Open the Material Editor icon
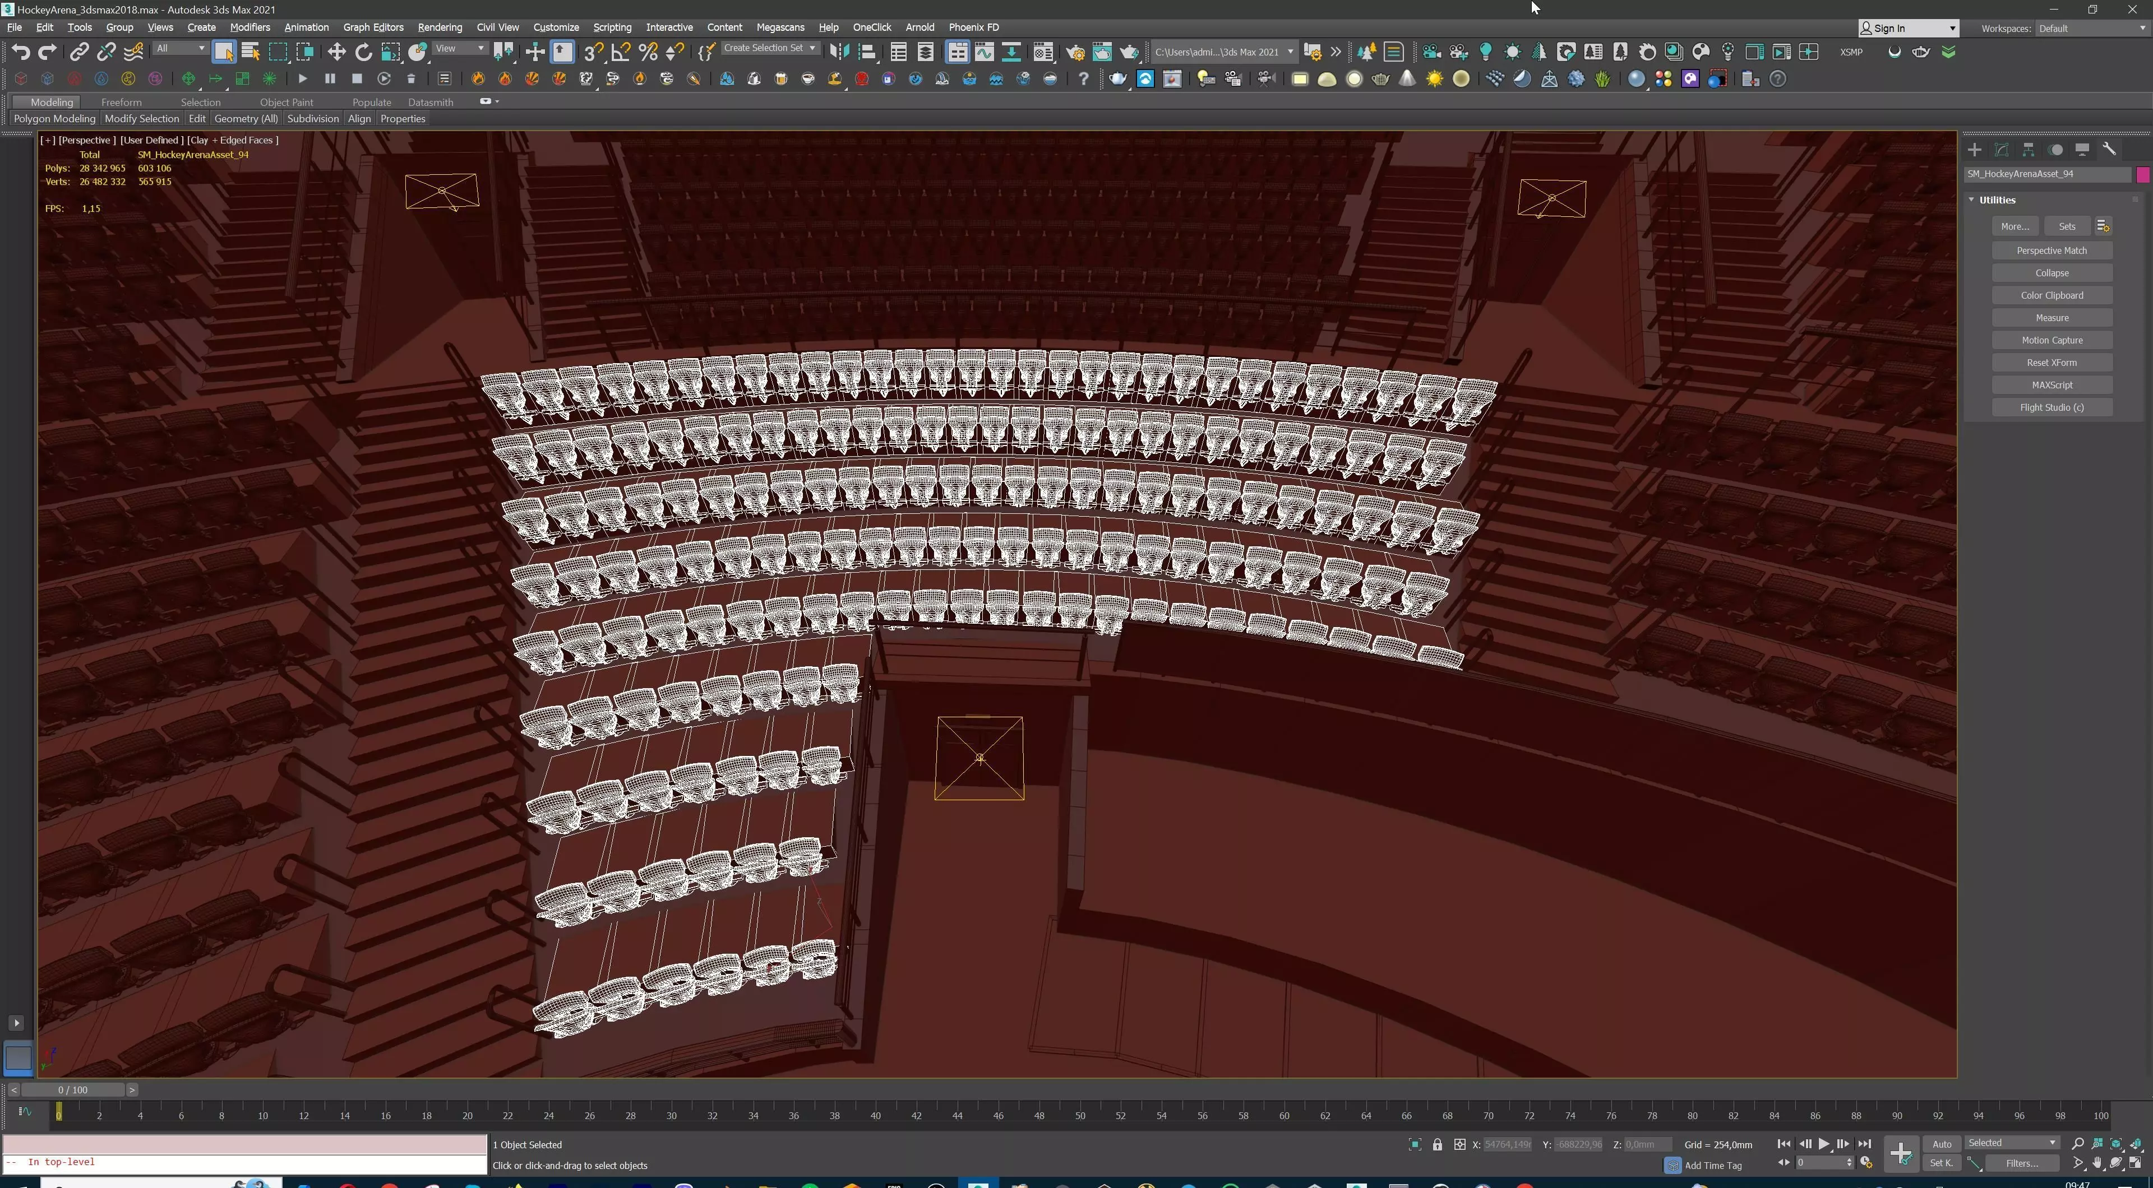This screenshot has width=2153, height=1188. tap(1043, 52)
